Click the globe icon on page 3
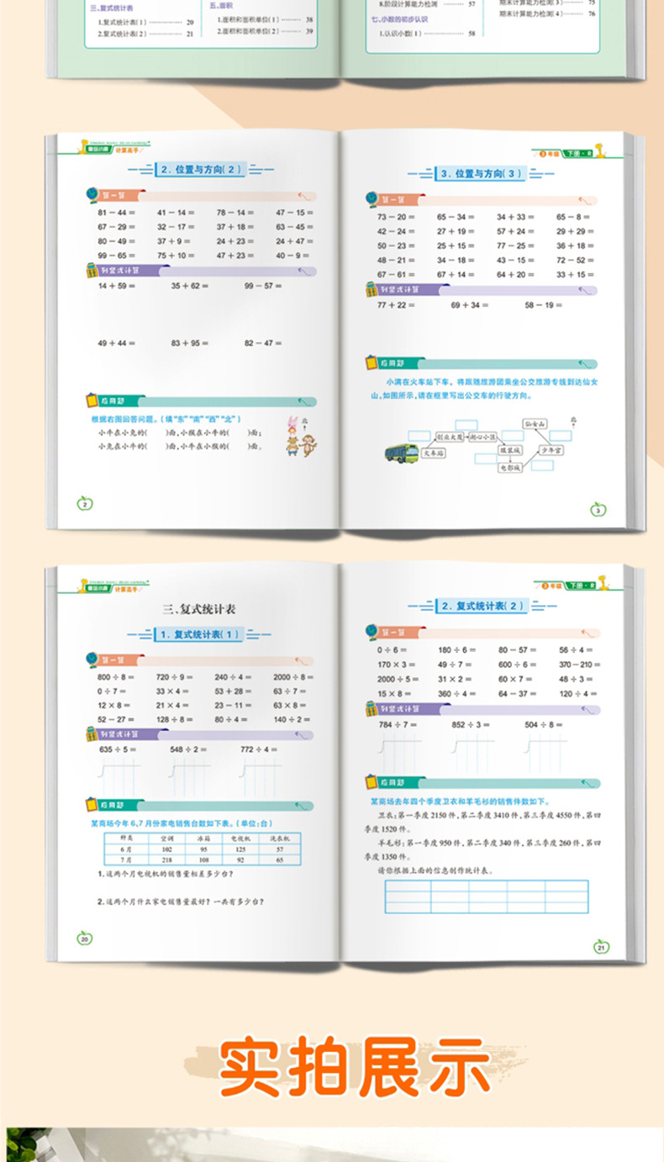Screen dimensions: 664x1162 click(x=372, y=200)
